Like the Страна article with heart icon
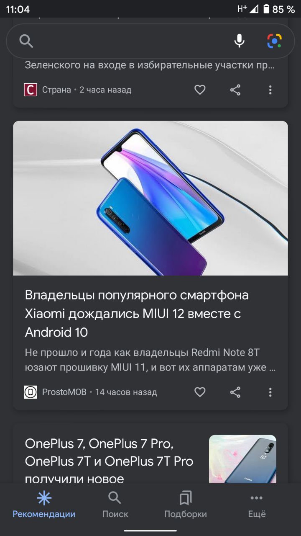301x536 pixels. [x=200, y=90]
